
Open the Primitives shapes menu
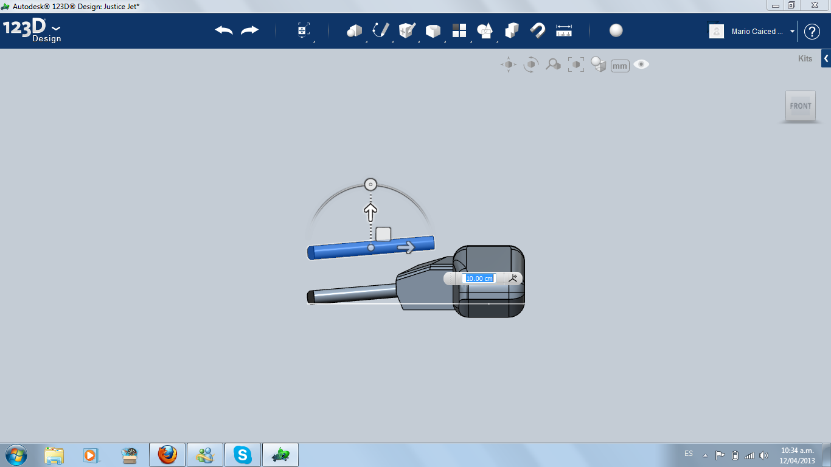click(x=354, y=30)
